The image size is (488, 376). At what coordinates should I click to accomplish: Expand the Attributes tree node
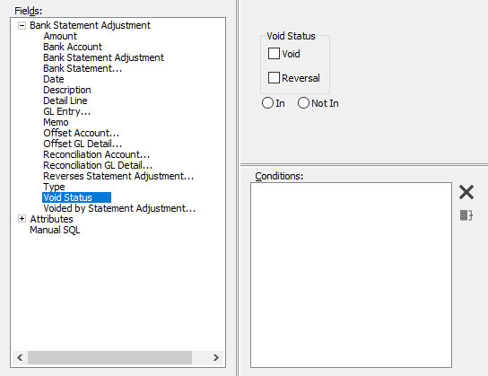pos(22,219)
